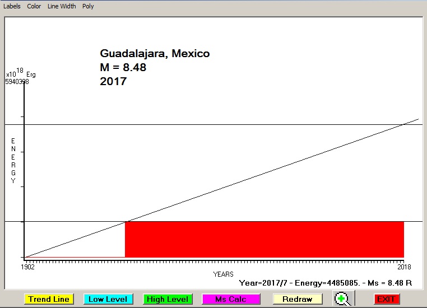Click the yellow Trend Line button
Viewport: 427px width, 308px height.
pyautogui.click(x=49, y=299)
